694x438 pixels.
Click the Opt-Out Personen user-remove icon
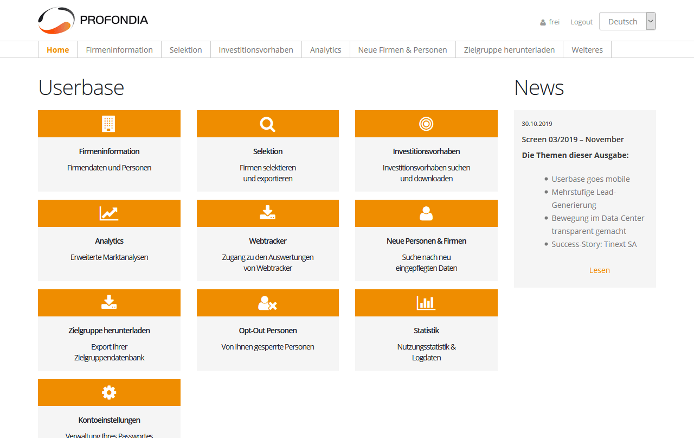point(267,303)
